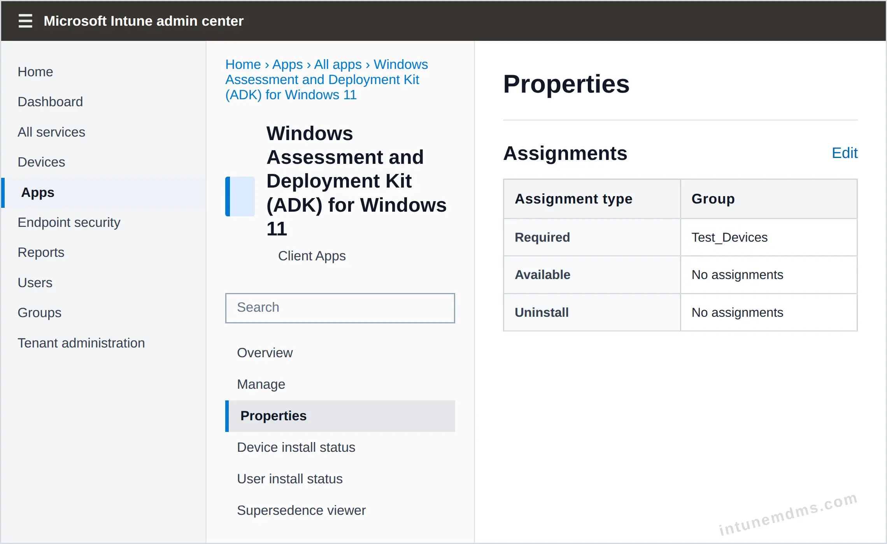Viewport: 887px width, 544px height.
Task: Click the Windows ADK breadcrumb link
Action: (327, 79)
